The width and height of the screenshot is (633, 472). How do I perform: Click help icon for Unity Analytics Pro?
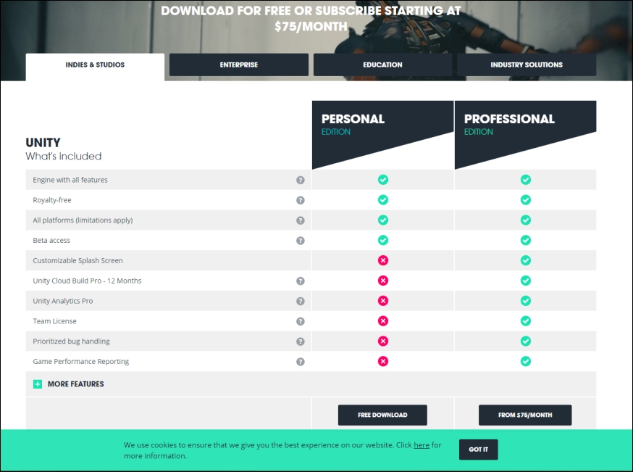[301, 301]
